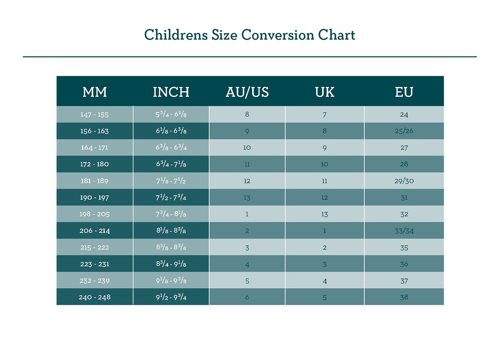
Task: Click the EU size 29/30 cell
Action: (x=404, y=181)
